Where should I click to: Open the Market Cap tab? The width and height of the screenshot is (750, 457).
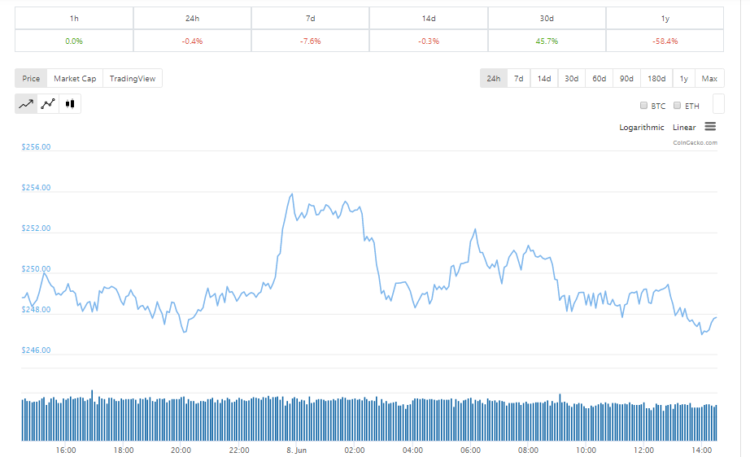coord(75,79)
